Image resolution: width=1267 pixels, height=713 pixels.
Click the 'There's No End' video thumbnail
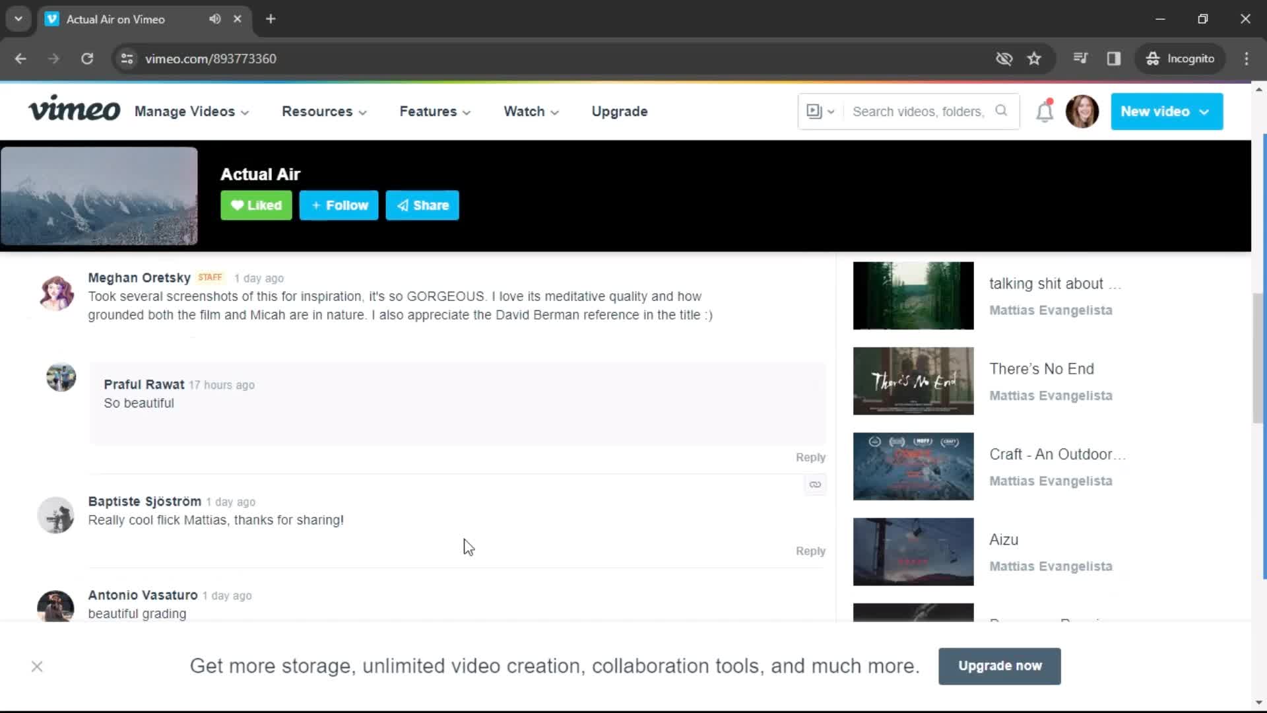913,382
